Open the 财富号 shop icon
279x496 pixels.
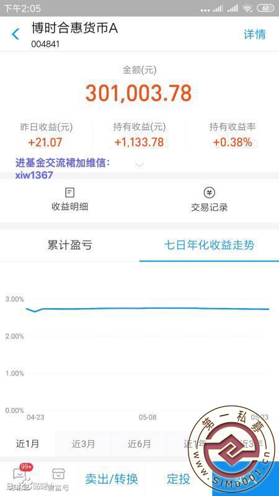click(x=58, y=474)
